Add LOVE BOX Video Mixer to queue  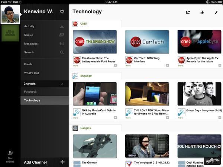coord(168,117)
